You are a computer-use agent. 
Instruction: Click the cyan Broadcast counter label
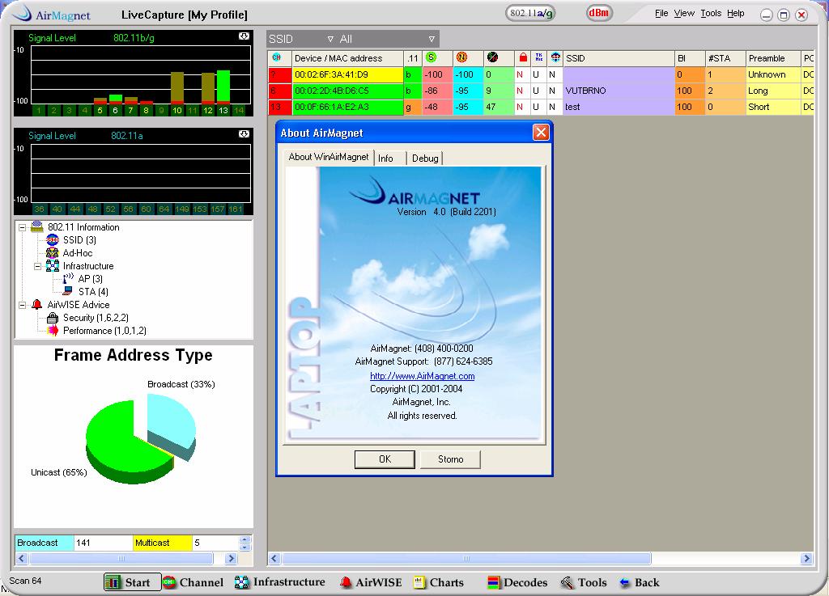(x=45, y=543)
